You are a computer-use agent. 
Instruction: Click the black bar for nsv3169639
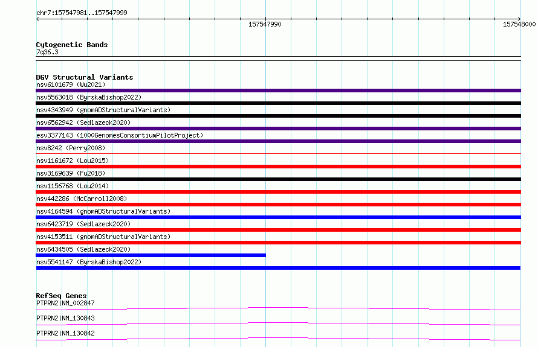pos(278,179)
